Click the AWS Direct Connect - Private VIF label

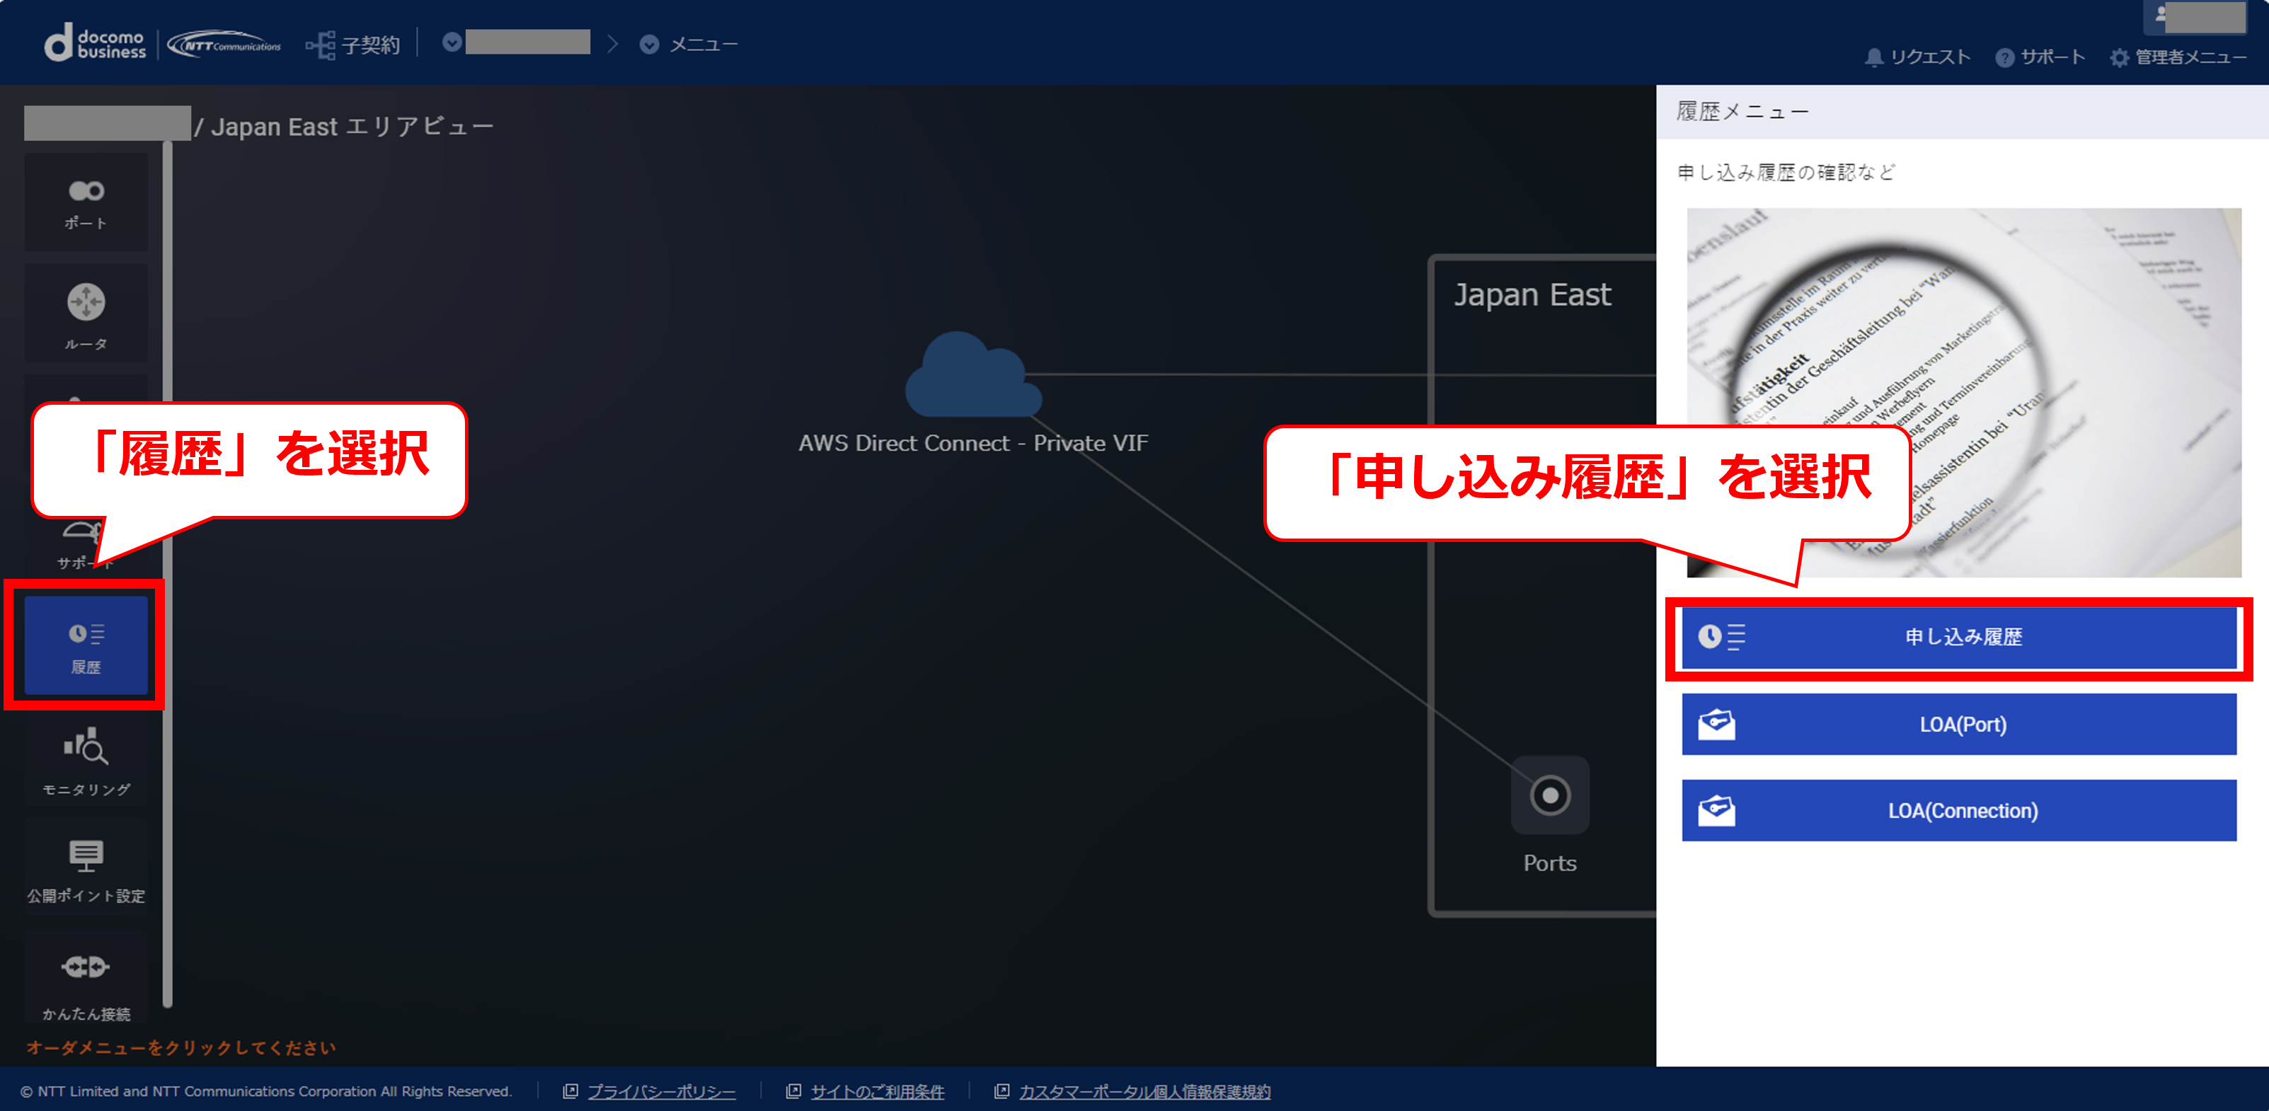coord(973,443)
